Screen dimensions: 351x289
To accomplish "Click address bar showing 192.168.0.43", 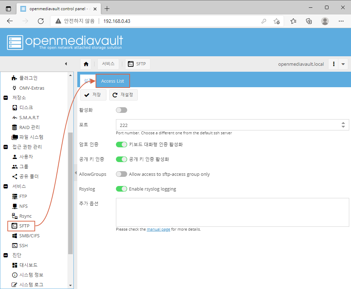I will 117,21.
